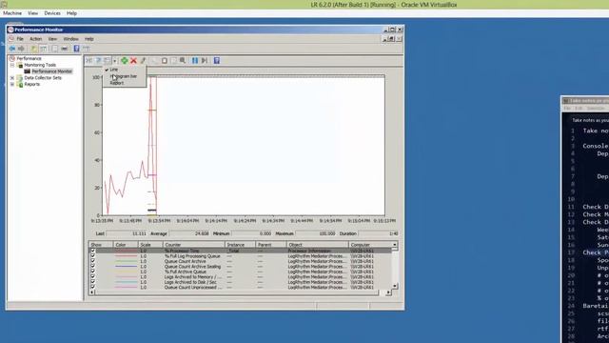Click the red Delete counter X icon
This screenshot has height=343, width=609.
pos(133,61)
